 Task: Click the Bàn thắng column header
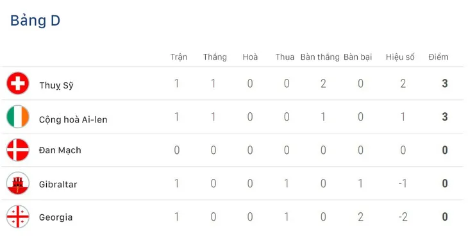pos(320,57)
